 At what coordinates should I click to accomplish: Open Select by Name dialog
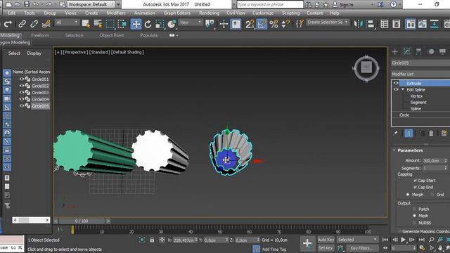(x=98, y=24)
